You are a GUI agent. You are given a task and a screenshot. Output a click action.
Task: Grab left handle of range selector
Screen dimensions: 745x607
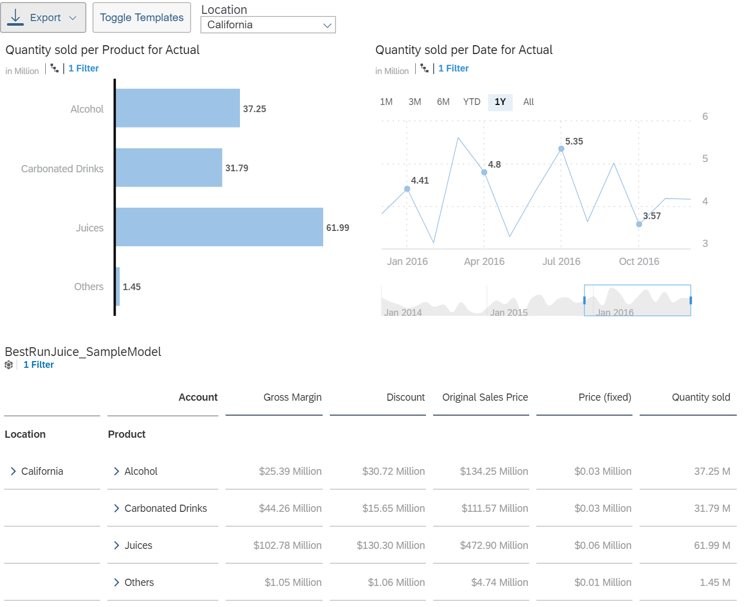point(584,300)
